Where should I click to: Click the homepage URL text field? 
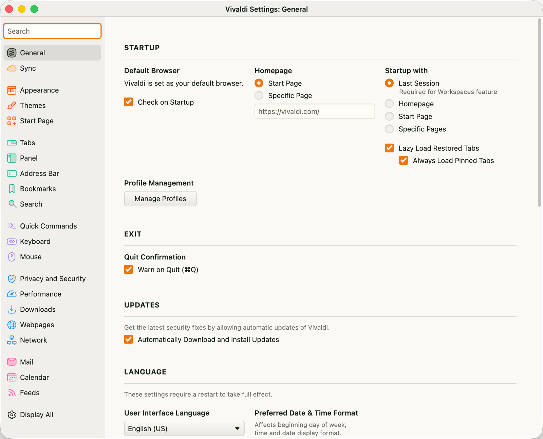pos(314,111)
